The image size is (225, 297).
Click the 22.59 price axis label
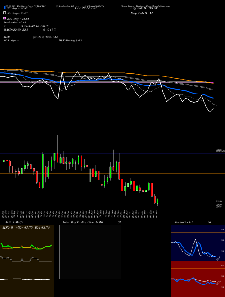(x=219, y=201)
